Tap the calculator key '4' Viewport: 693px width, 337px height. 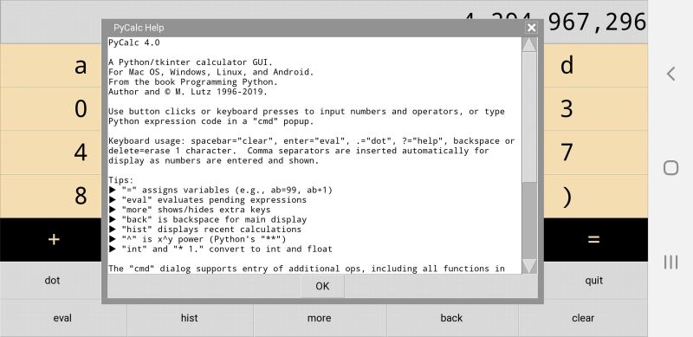coord(51,152)
